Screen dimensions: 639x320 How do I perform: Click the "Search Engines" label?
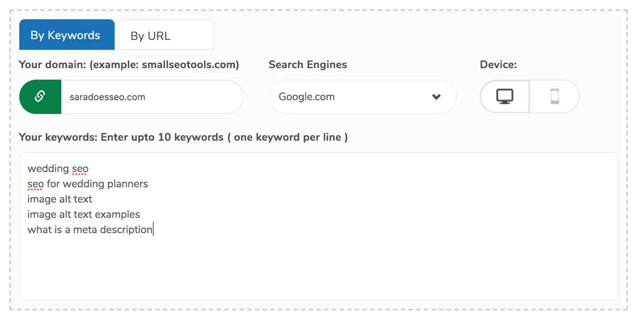click(x=308, y=65)
